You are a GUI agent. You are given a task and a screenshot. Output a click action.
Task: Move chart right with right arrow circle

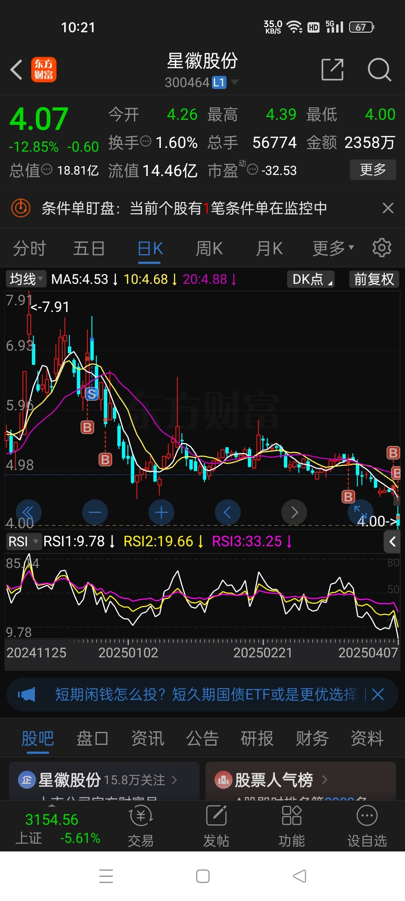(294, 512)
